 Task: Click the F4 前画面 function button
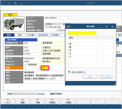click(52, 101)
